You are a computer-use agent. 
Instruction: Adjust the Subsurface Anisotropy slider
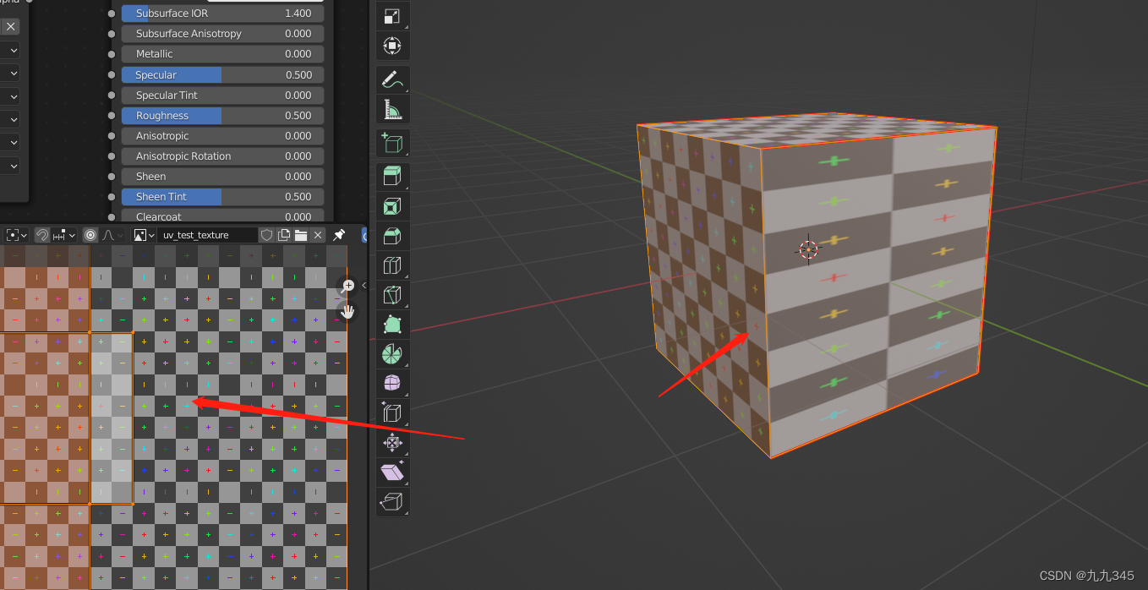click(x=222, y=34)
